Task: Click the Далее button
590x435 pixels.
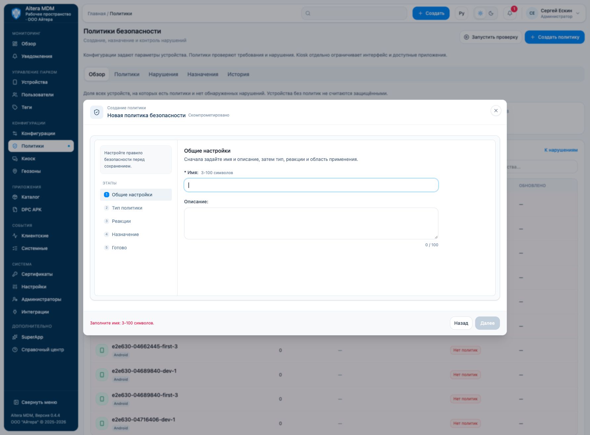Action: click(x=487, y=323)
